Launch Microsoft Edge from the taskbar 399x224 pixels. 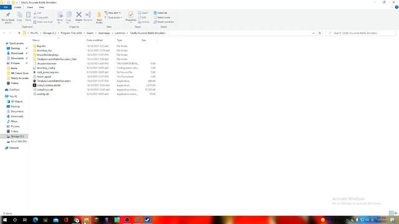(36, 220)
